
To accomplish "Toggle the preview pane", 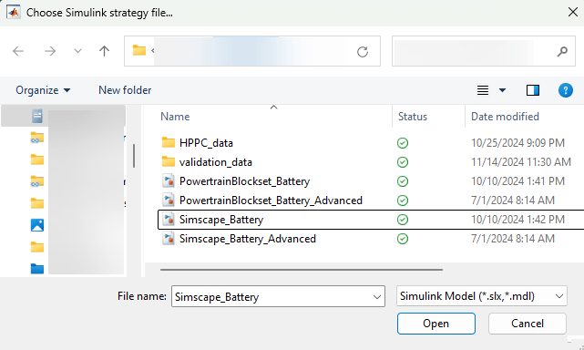I will point(533,90).
